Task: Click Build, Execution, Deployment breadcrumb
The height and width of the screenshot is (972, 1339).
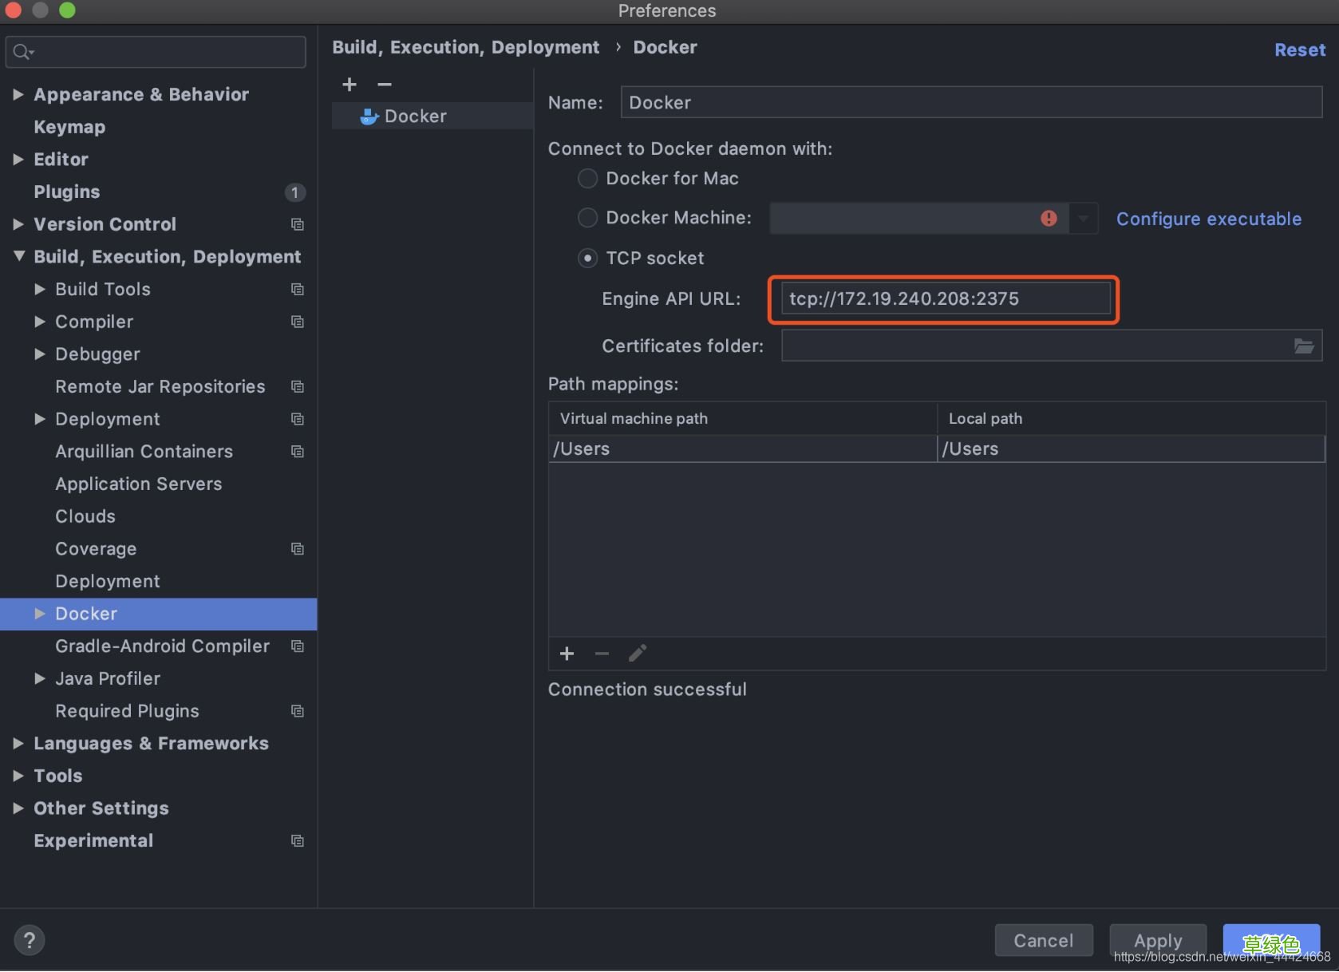Action: [x=466, y=47]
